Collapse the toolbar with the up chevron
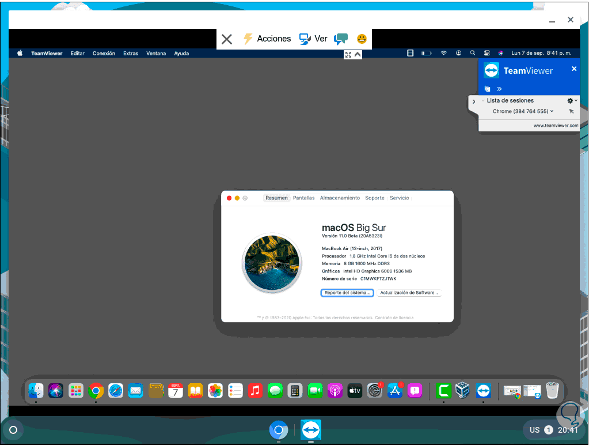Screen dimensions: 589x446 coord(358,55)
